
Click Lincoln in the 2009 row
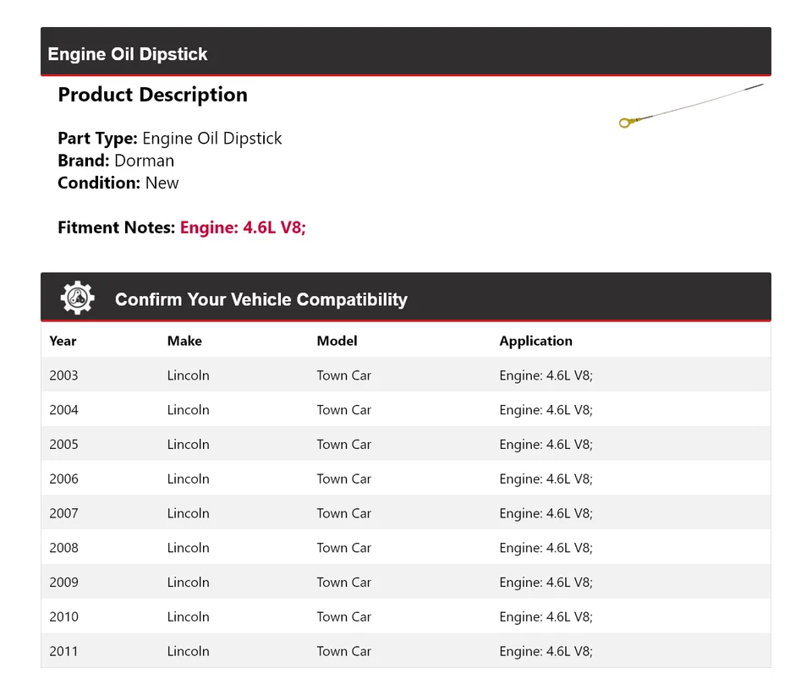click(x=188, y=583)
